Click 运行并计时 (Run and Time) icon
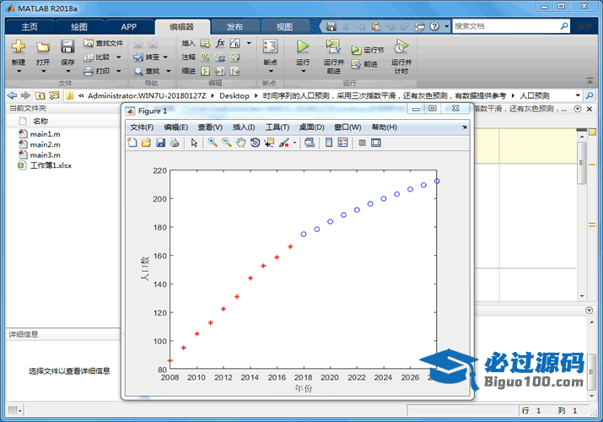 (x=401, y=47)
